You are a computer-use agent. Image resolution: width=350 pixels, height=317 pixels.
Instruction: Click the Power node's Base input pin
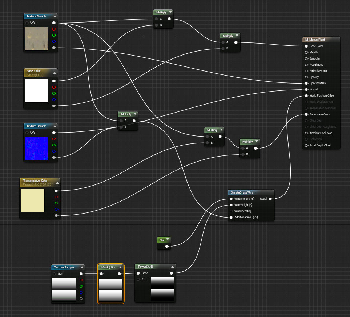click(x=138, y=273)
